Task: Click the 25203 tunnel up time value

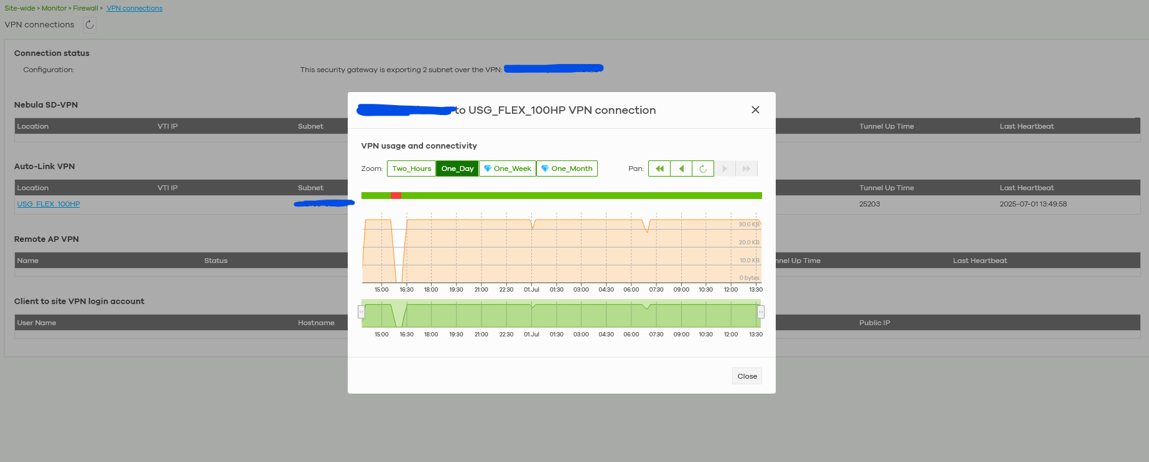Action: pos(870,204)
